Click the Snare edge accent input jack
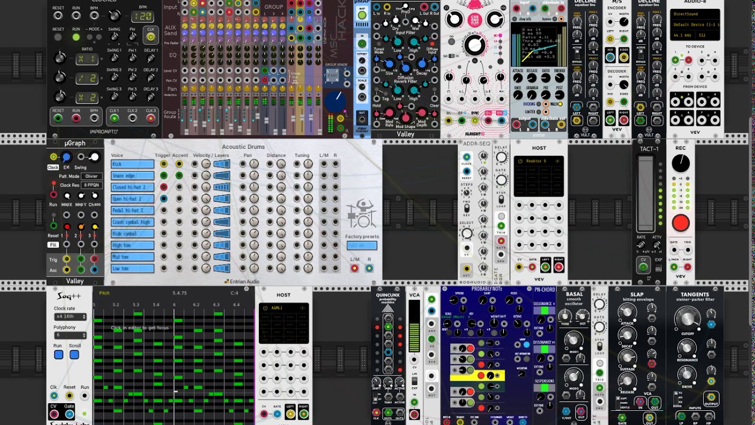This screenshot has width=755, height=425. pos(178,175)
